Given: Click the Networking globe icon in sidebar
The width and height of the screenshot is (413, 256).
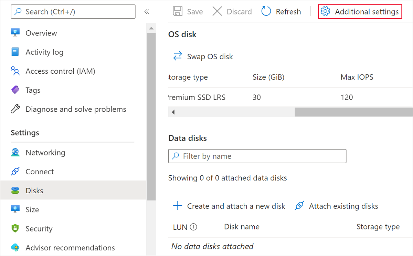Looking at the screenshot, I should pyautogui.click(x=15, y=152).
